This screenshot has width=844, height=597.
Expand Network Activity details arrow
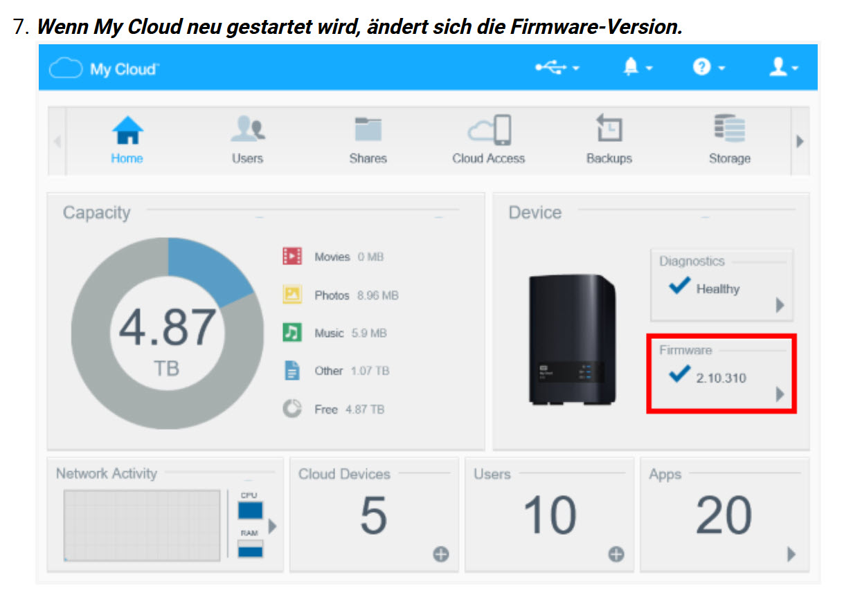point(272,526)
